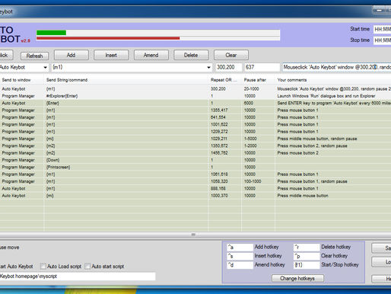This screenshot has height=294, width=391.
Task: Click the green progress bar
Action: pos(51,33)
